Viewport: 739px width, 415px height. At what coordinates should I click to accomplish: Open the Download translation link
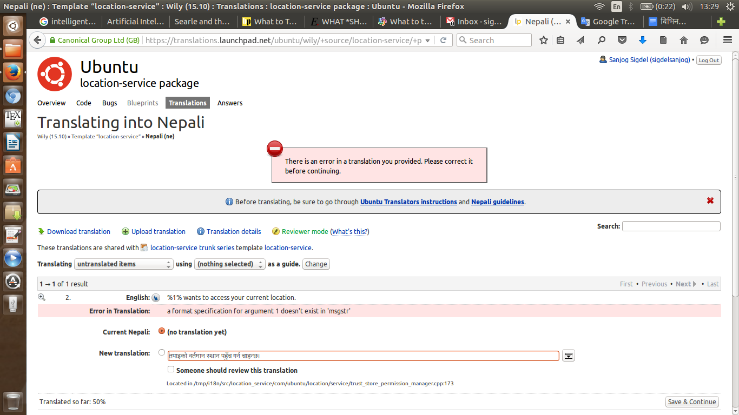[78, 231]
